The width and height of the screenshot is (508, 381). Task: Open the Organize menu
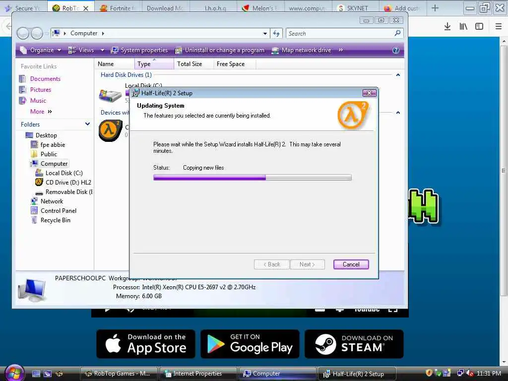coord(41,50)
